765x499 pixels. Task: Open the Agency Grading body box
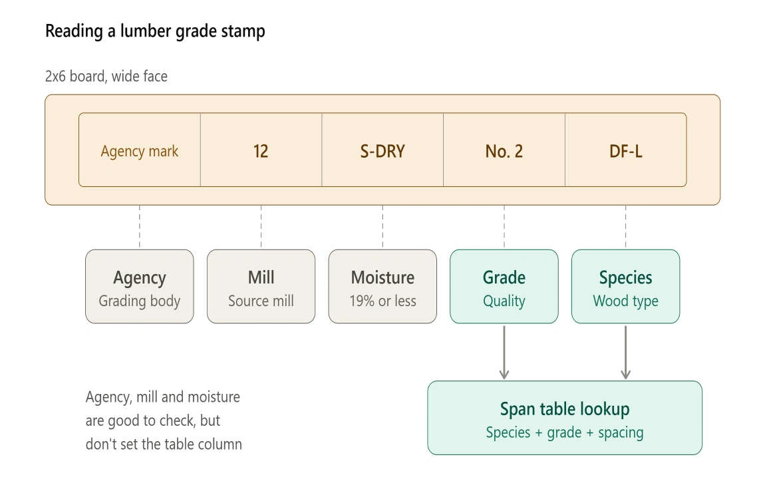pos(140,287)
